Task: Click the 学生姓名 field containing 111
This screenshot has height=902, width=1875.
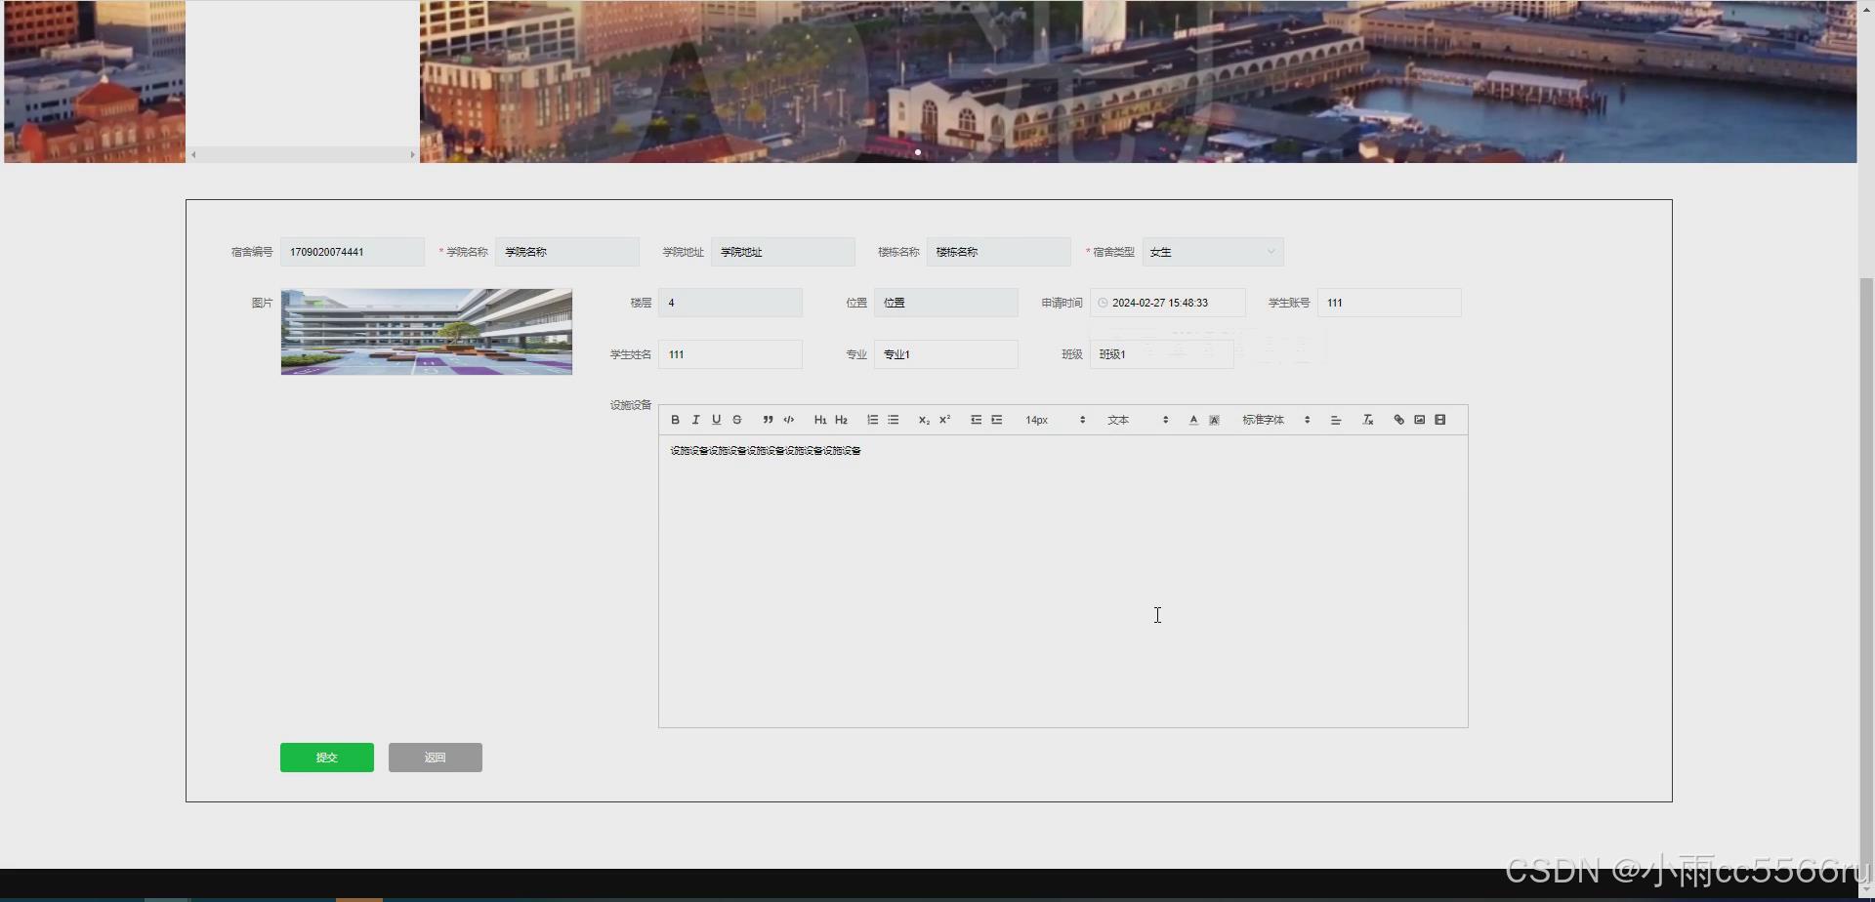Action: pos(730,354)
